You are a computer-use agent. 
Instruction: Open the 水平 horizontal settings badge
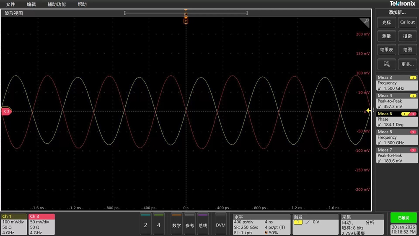point(261,224)
